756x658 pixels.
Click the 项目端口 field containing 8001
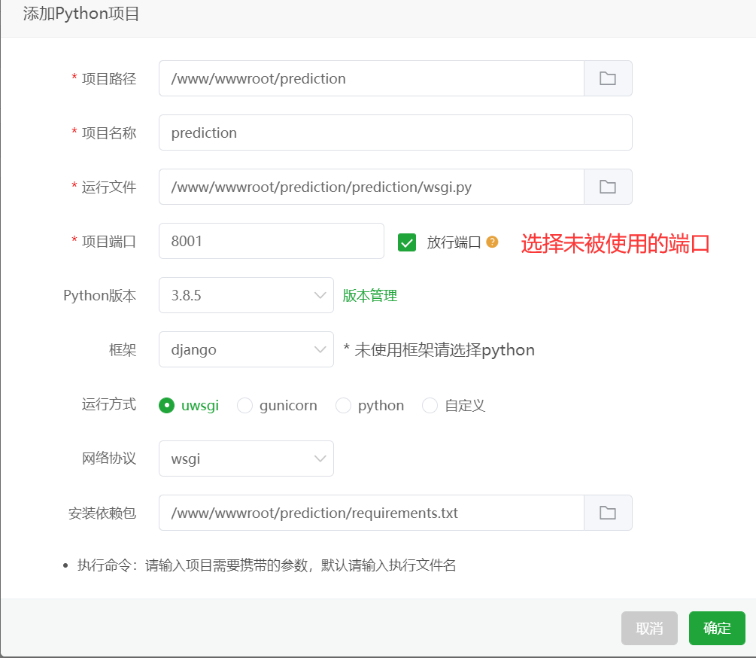click(x=271, y=241)
